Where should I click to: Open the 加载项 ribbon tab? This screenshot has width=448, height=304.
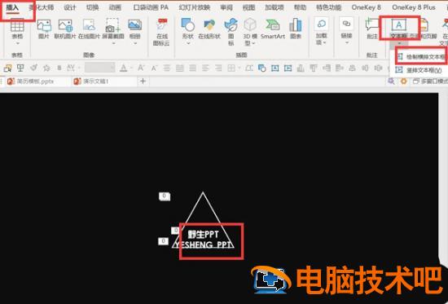click(x=275, y=7)
